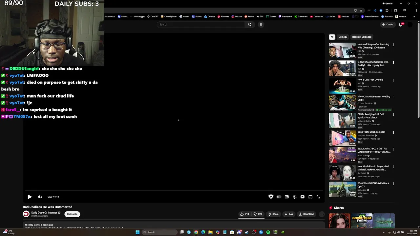Open Is She Cheating With Her Gym Buddy video
420x236 pixels.
(x=343, y=68)
